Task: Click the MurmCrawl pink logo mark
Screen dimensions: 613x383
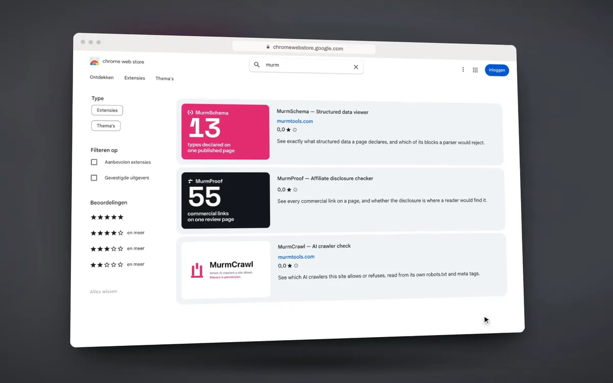Action: click(197, 270)
